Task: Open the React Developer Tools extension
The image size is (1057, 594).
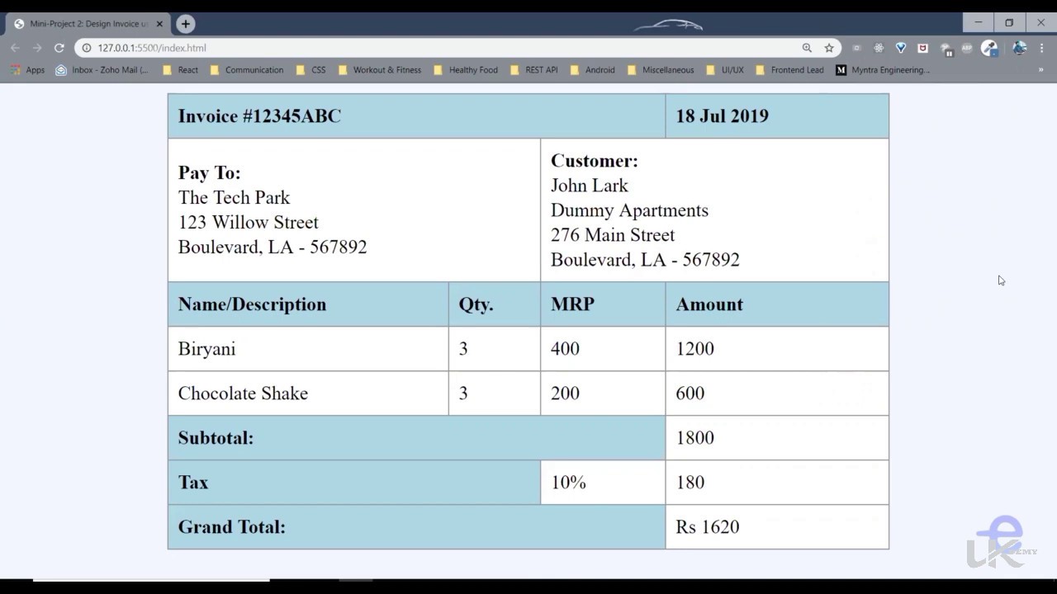Action: pyautogui.click(x=879, y=48)
